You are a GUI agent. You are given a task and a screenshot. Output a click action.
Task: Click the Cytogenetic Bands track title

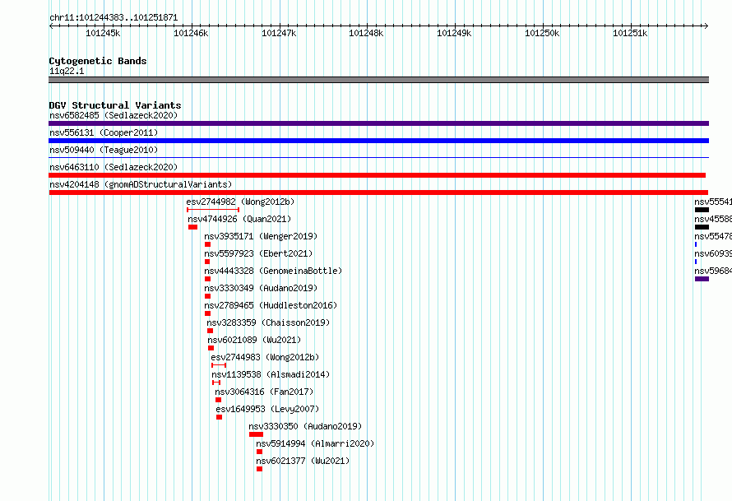98,61
